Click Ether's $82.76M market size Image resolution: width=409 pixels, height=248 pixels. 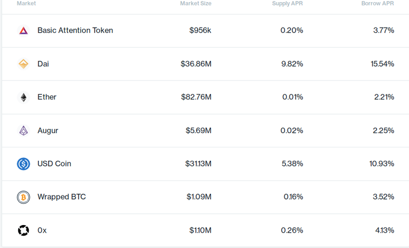click(x=196, y=97)
